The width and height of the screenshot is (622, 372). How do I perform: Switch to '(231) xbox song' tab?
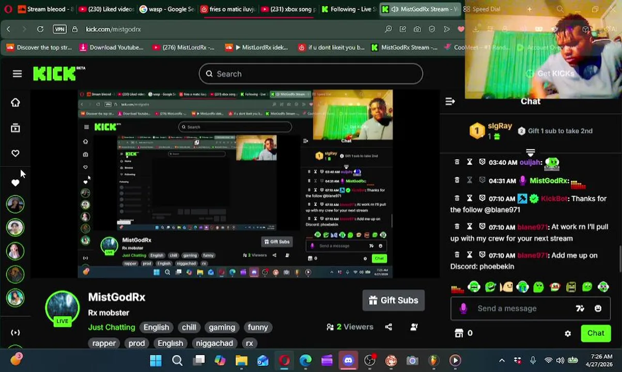pyautogui.click(x=288, y=9)
